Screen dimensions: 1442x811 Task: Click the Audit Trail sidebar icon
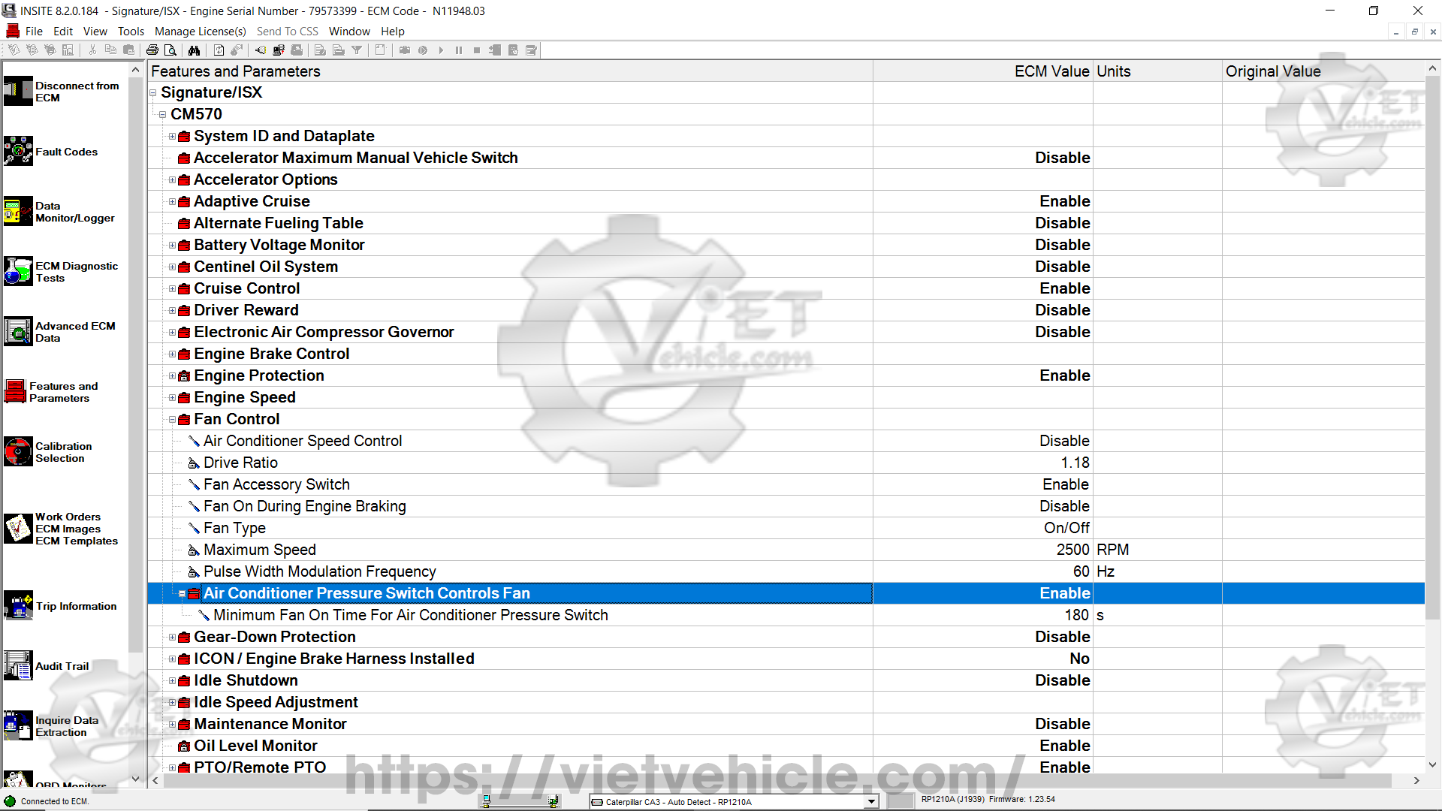click(19, 665)
